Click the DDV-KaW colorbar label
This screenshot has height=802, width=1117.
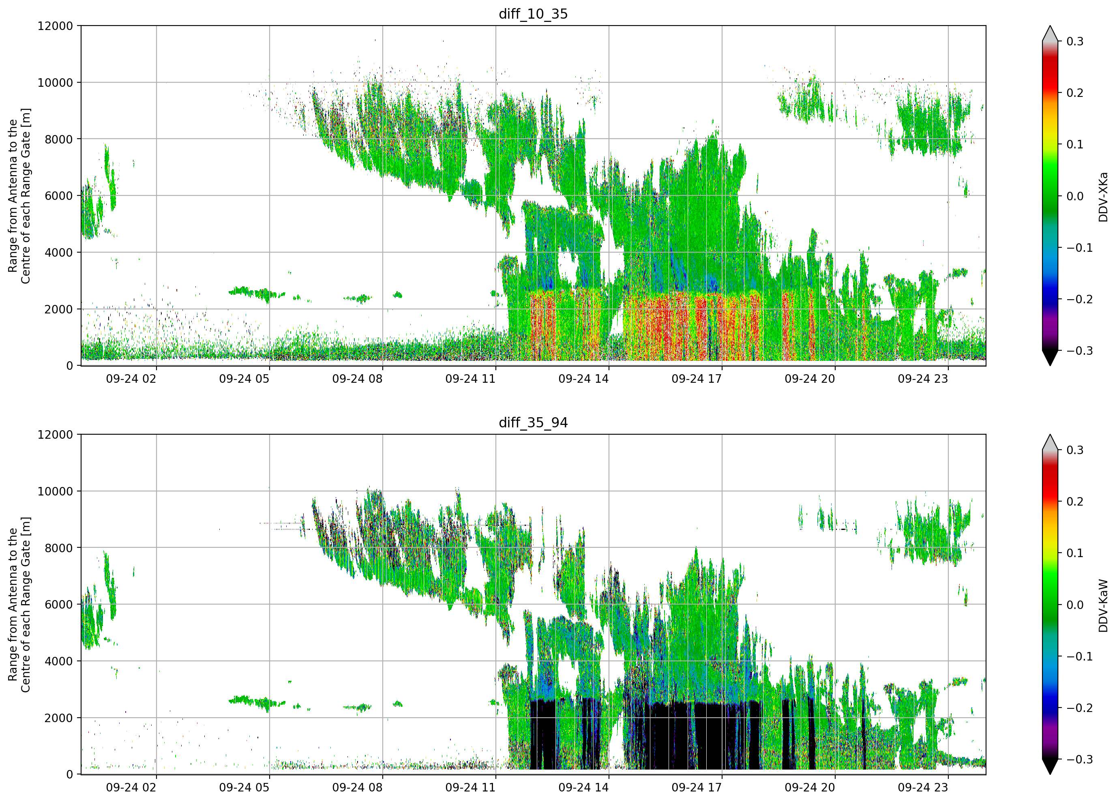pyautogui.click(x=1103, y=605)
